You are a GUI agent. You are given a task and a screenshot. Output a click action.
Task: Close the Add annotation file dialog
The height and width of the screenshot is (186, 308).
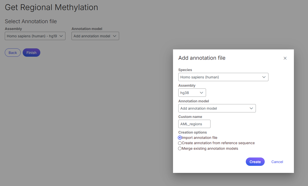click(x=285, y=58)
